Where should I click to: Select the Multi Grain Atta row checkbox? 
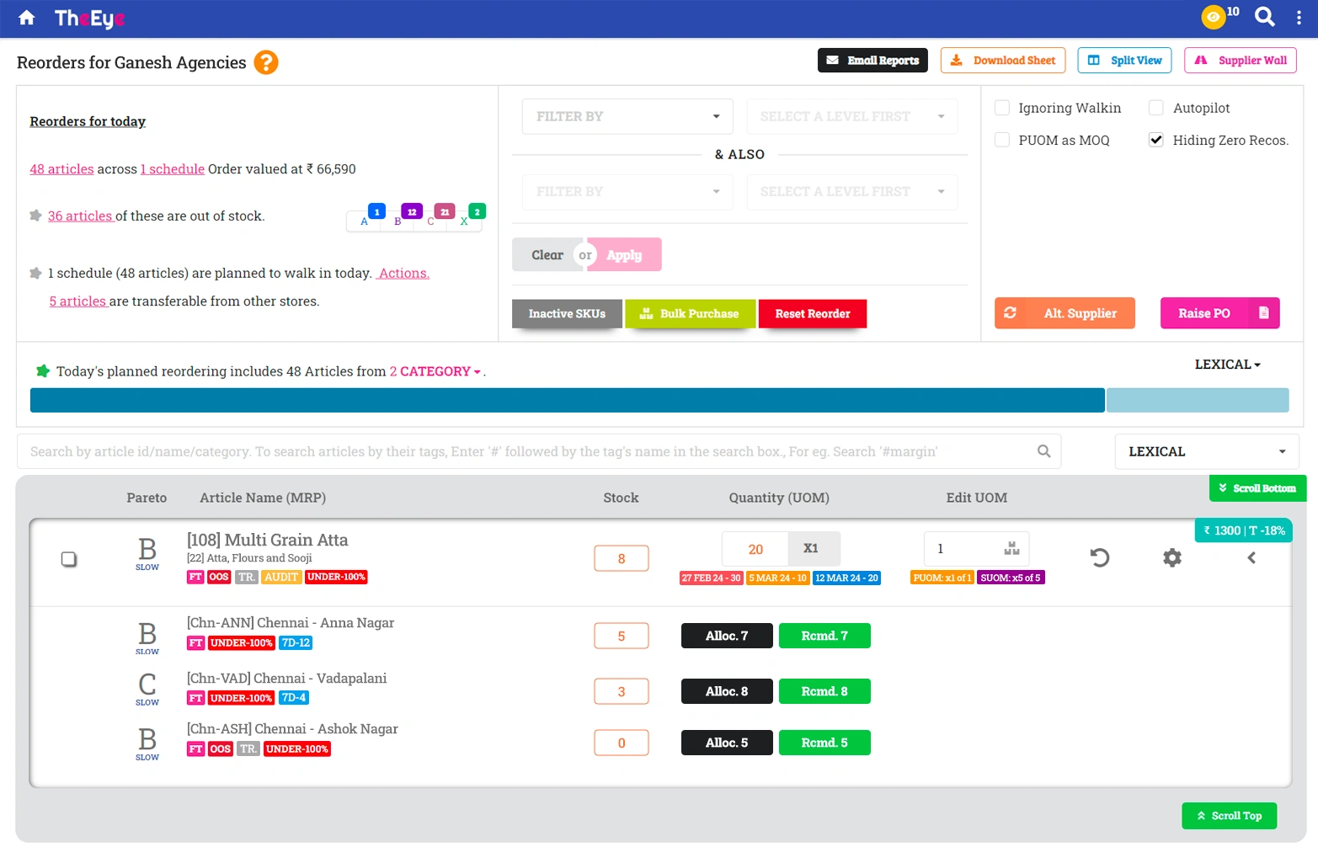click(69, 558)
